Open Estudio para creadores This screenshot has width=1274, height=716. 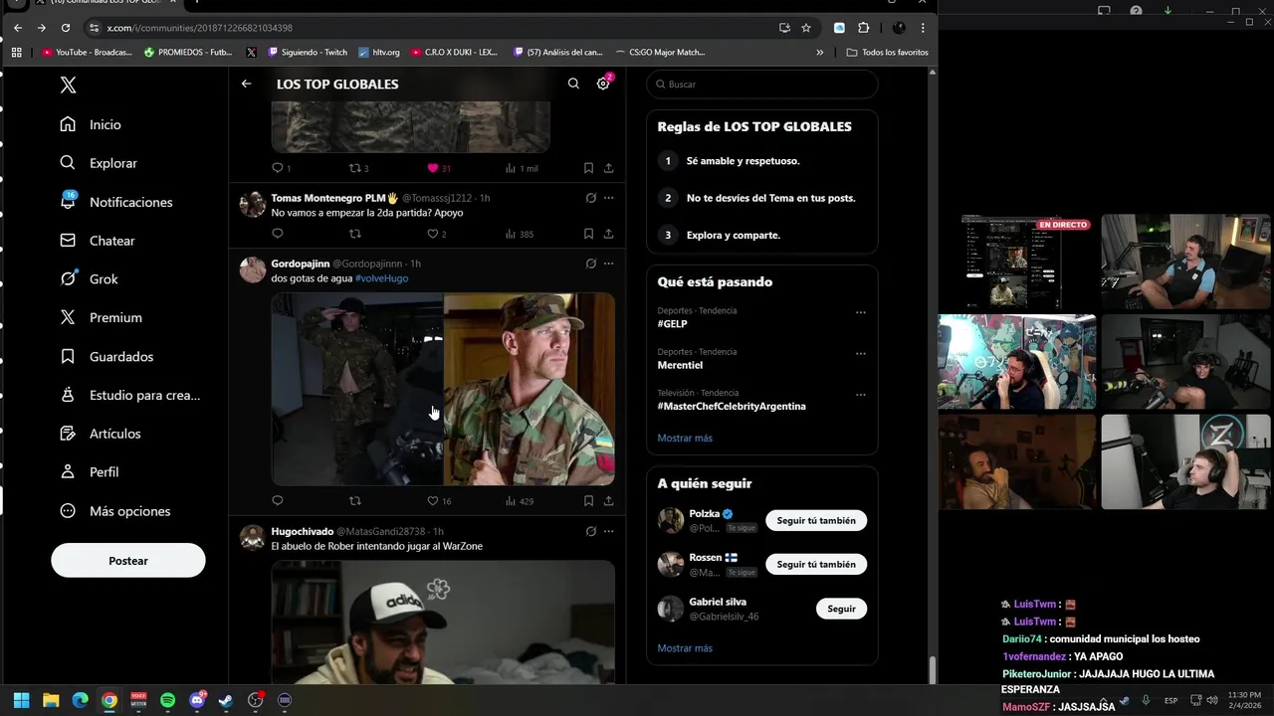[x=129, y=395]
